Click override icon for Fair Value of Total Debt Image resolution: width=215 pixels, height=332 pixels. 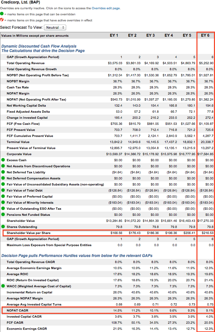3,190
